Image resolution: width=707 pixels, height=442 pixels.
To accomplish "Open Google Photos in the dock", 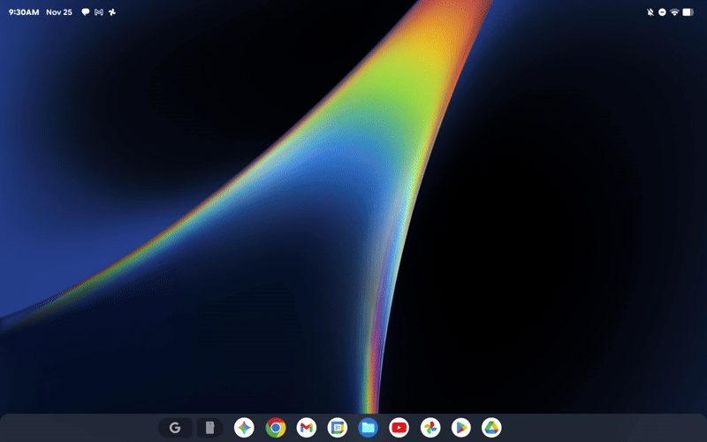I will click(430, 428).
